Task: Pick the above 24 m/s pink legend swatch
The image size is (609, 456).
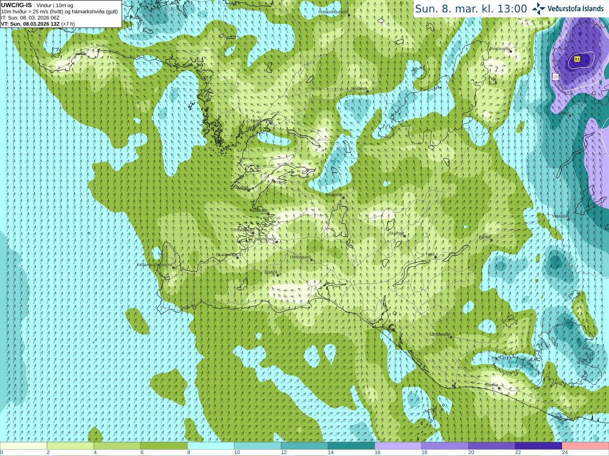Action: pos(586,446)
